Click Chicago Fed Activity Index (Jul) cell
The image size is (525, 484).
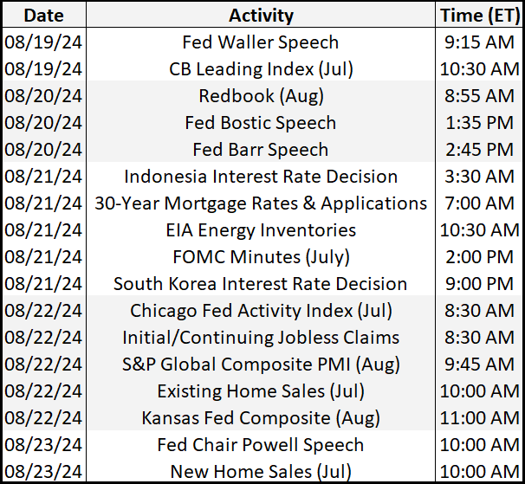(261, 310)
